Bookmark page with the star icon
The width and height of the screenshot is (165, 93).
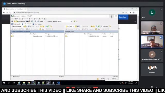[x=126, y=13]
